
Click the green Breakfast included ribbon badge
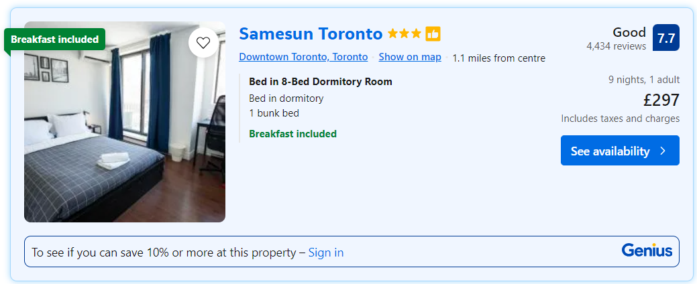pyautogui.click(x=55, y=40)
